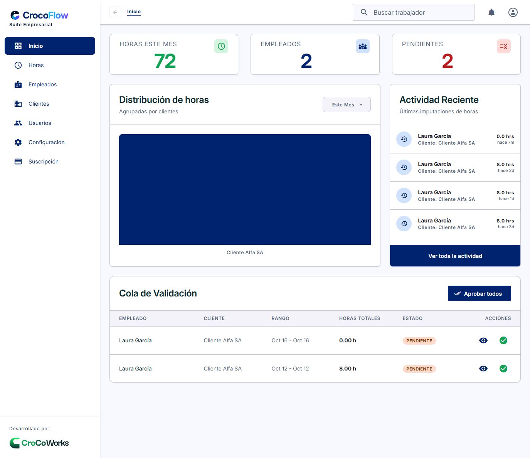Click the CrocoFlow logo

point(39,15)
